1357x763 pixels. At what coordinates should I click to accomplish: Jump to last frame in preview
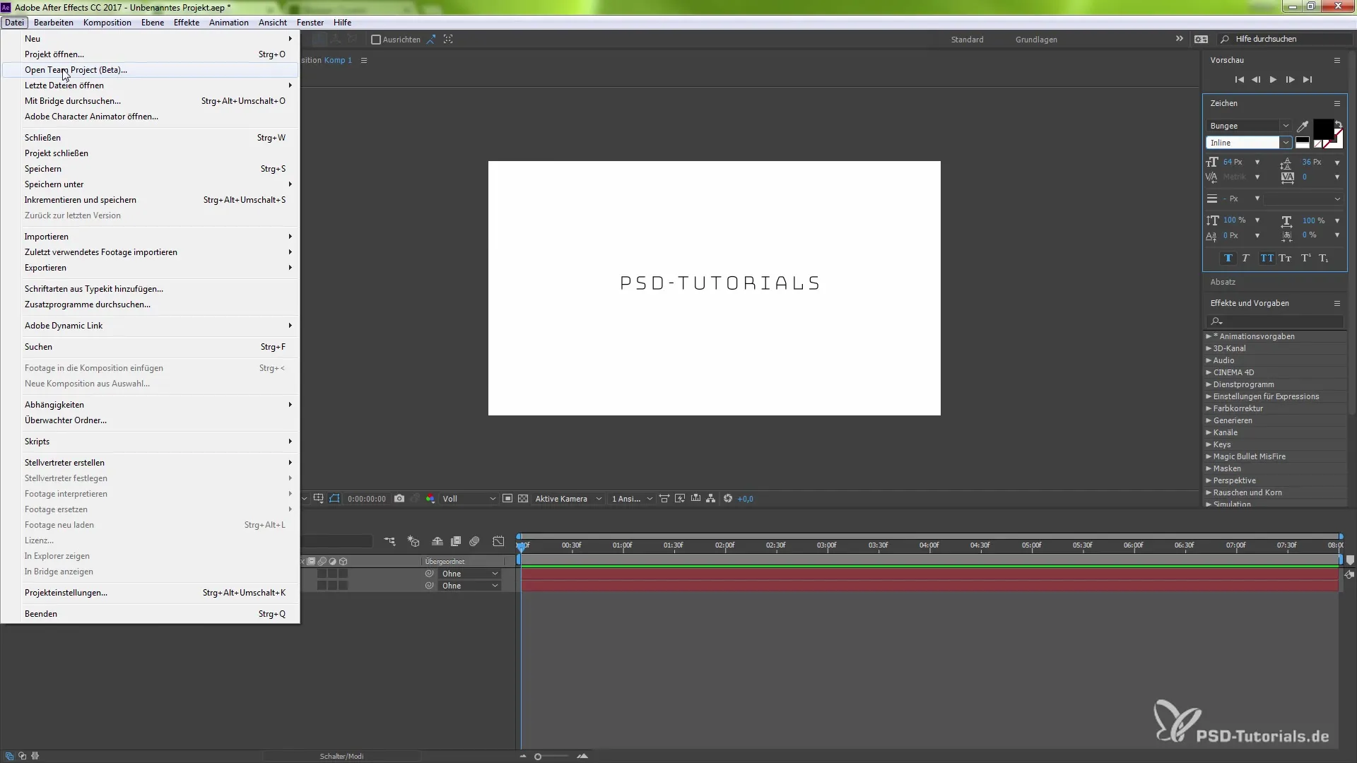pos(1308,80)
